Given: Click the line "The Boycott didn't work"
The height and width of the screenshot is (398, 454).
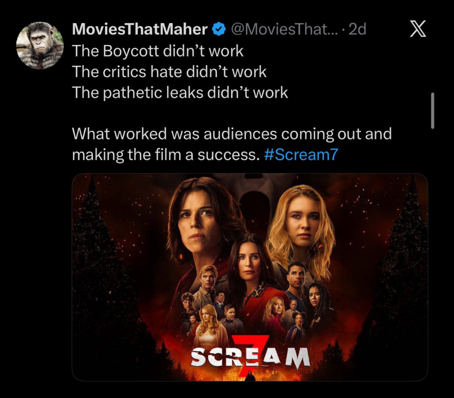Looking at the screenshot, I should [x=158, y=51].
